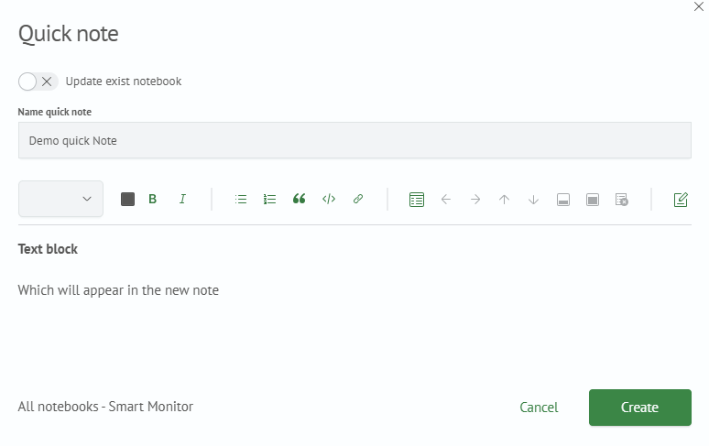Cancel the quick note dialog
Image resolution: width=709 pixels, height=446 pixels.
point(539,408)
